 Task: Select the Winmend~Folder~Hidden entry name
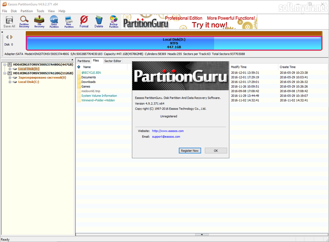(98, 100)
